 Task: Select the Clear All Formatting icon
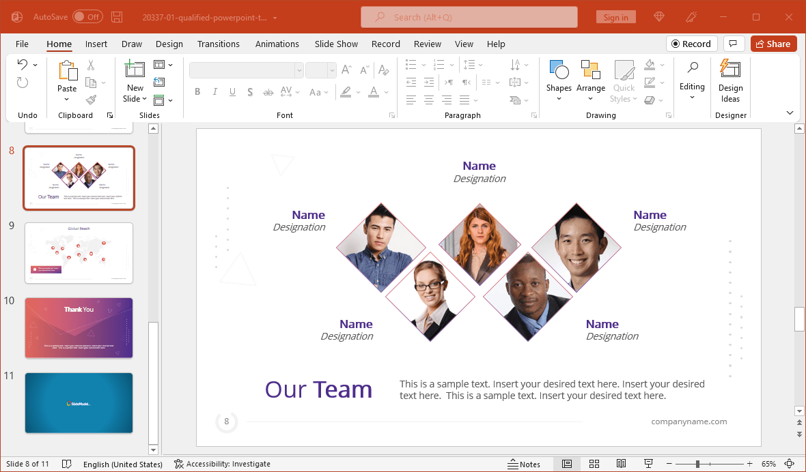383,70
